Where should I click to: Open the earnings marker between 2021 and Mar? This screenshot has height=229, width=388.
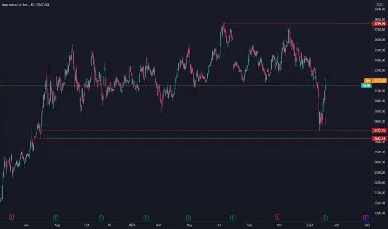click(146, 218)
